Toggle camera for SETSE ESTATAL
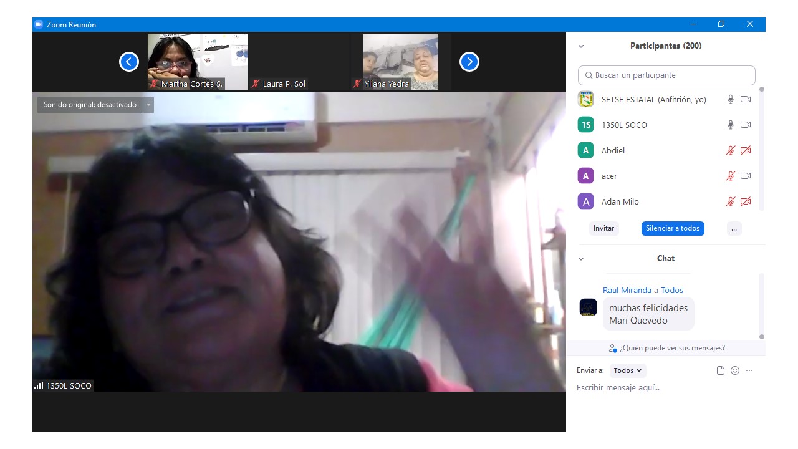Viewport: 798px width, 449px height. click(x=746, y=99)
